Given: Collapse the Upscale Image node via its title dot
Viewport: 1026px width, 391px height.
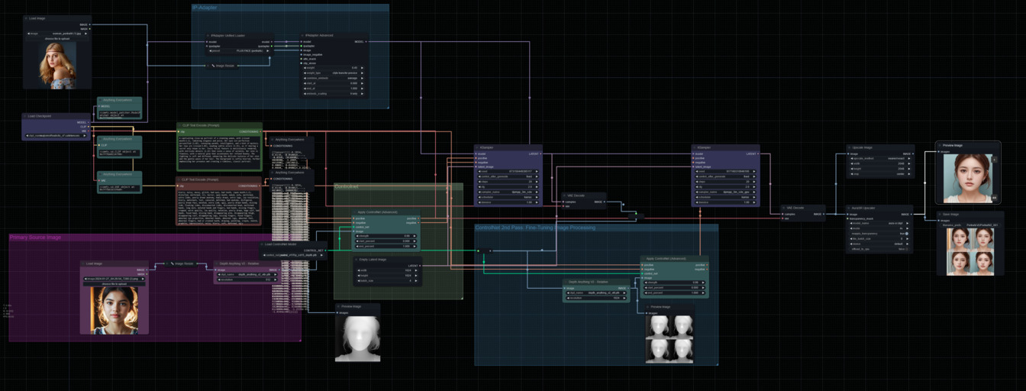Looking at the screenshot, I should click(850, 147).
